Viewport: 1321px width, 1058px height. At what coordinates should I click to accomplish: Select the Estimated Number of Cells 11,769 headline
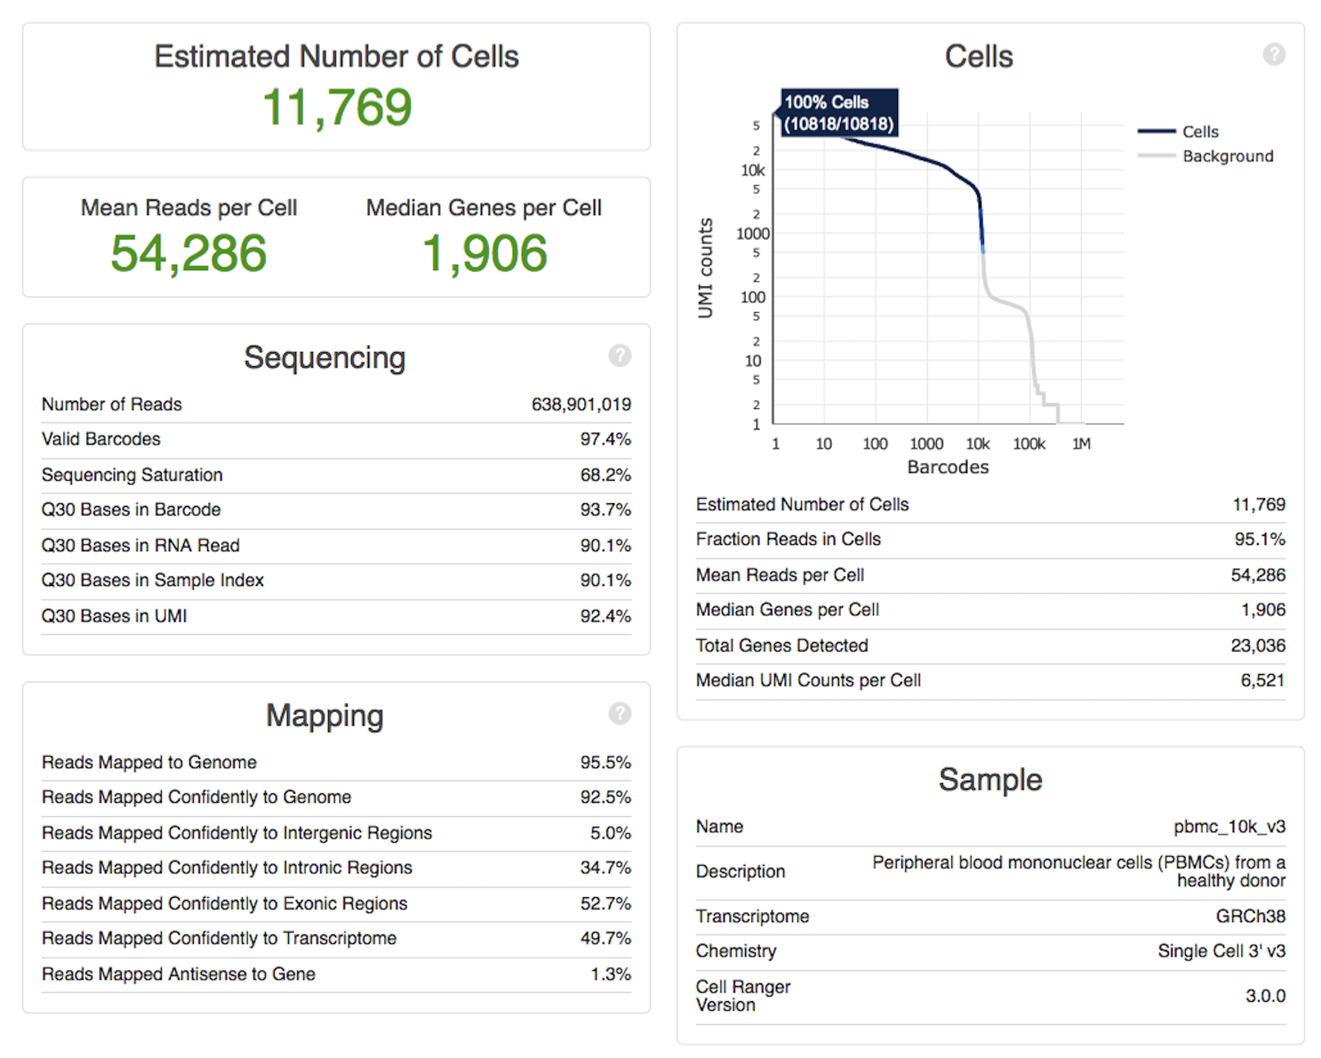pyautogui.click(x=337, y=108)
